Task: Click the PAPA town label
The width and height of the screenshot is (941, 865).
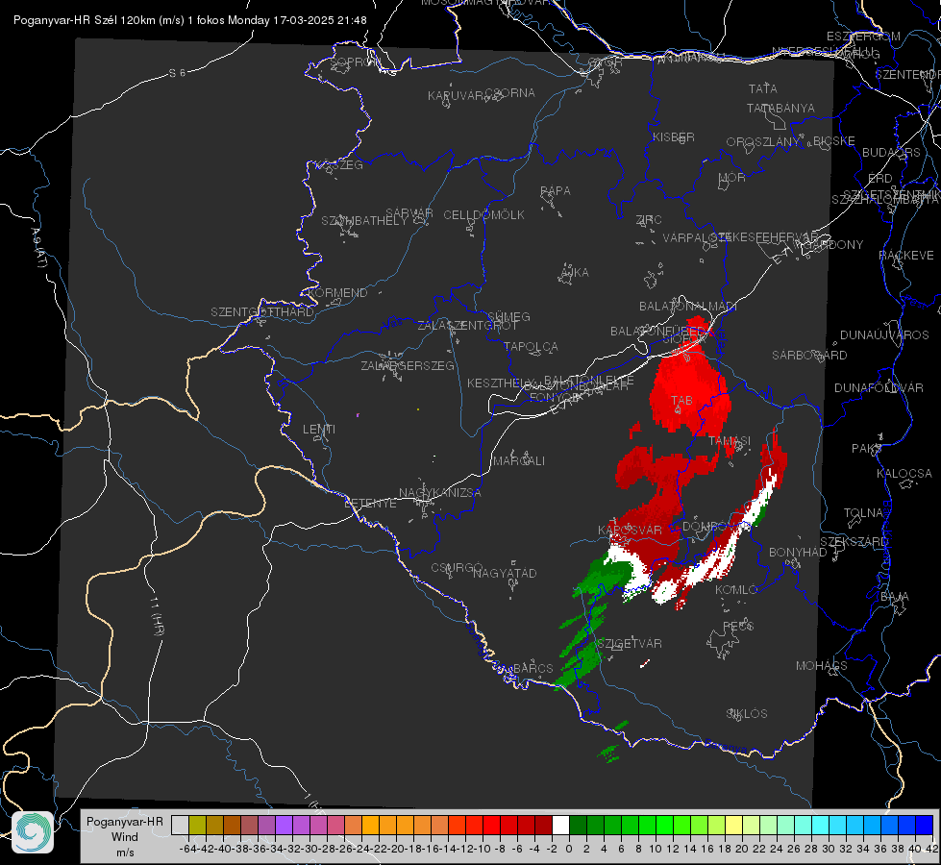Action: pyautogui.click(x=556, y=191)
